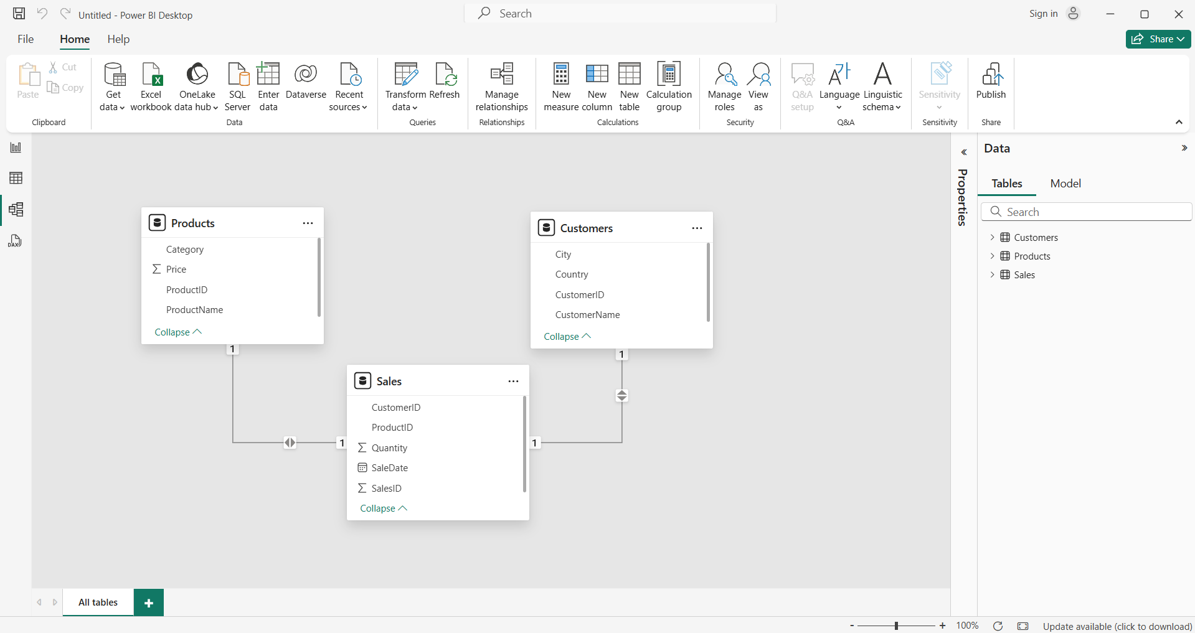Select the Customers-Sales relationship direction marker
Screen dimensions: 1195x633
pos(621,395)
